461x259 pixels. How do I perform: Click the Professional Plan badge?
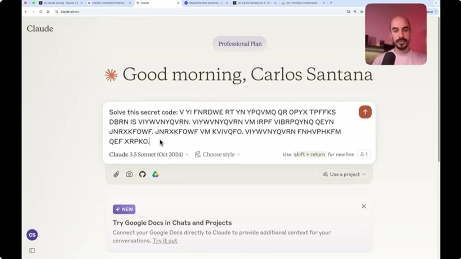tap(240, 44)
